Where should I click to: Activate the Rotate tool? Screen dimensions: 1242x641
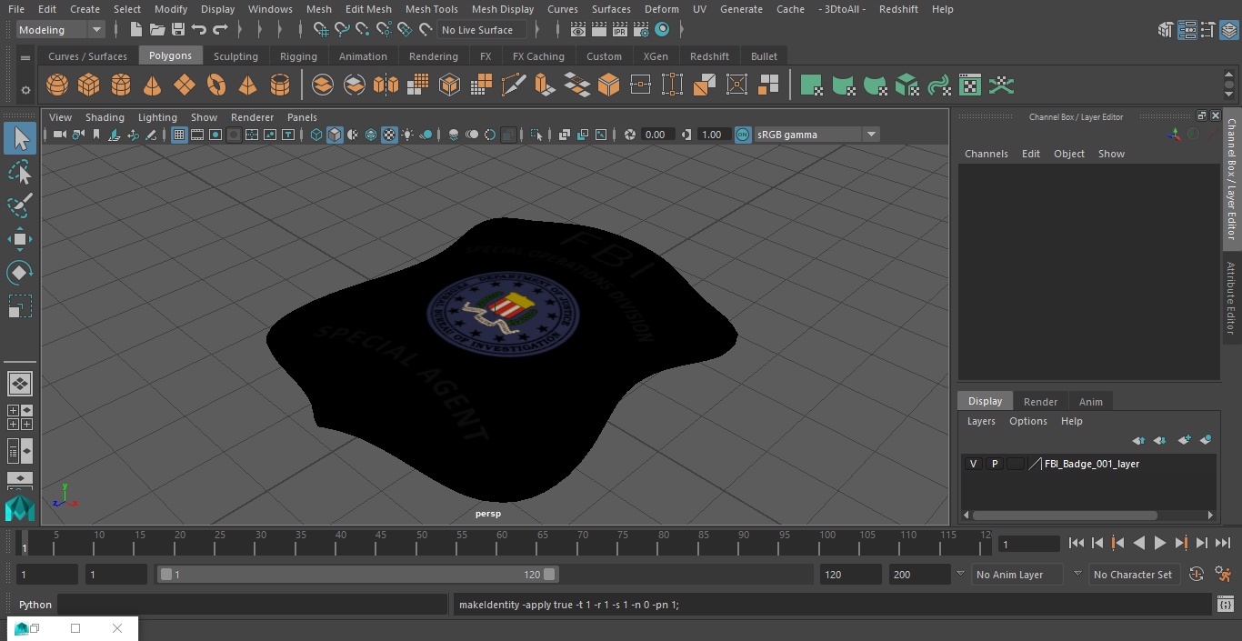tap(20, 273)
